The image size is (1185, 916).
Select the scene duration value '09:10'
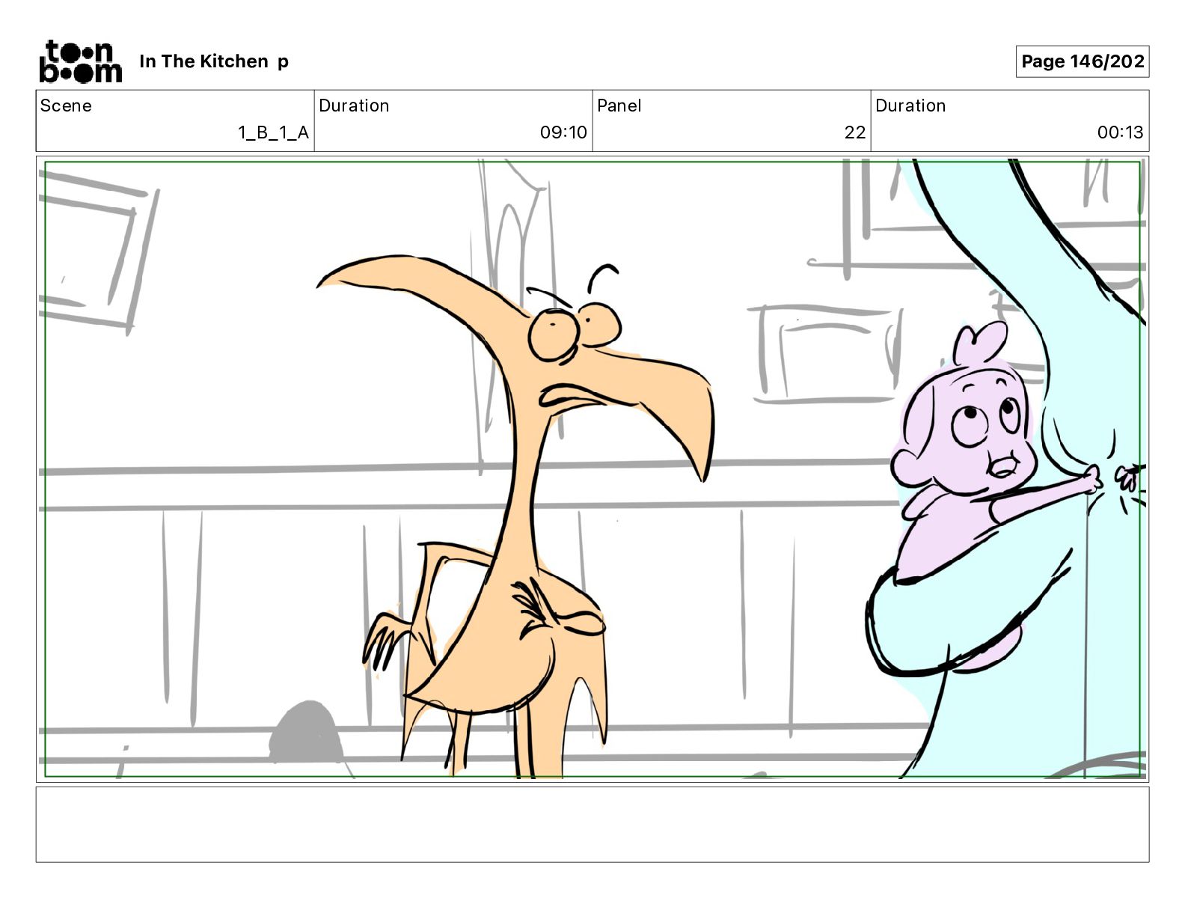pyautogui.click(x=563, y=132)
